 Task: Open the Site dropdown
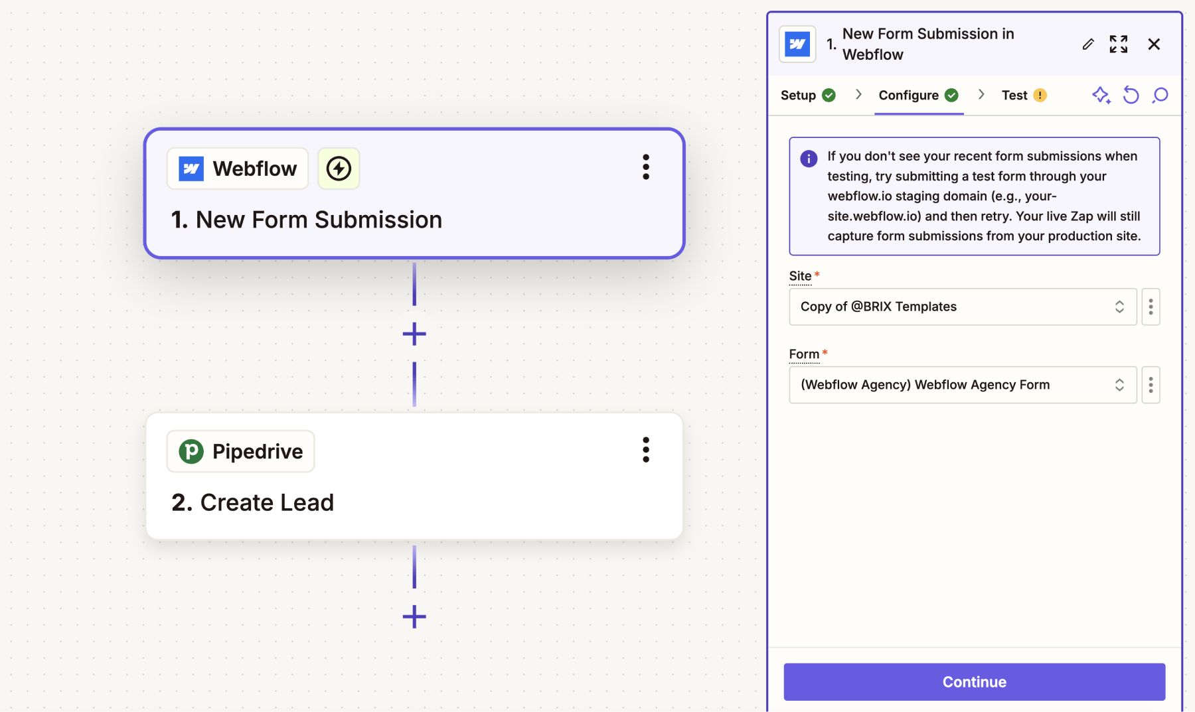pyautogui.click(x=963, y=307)
